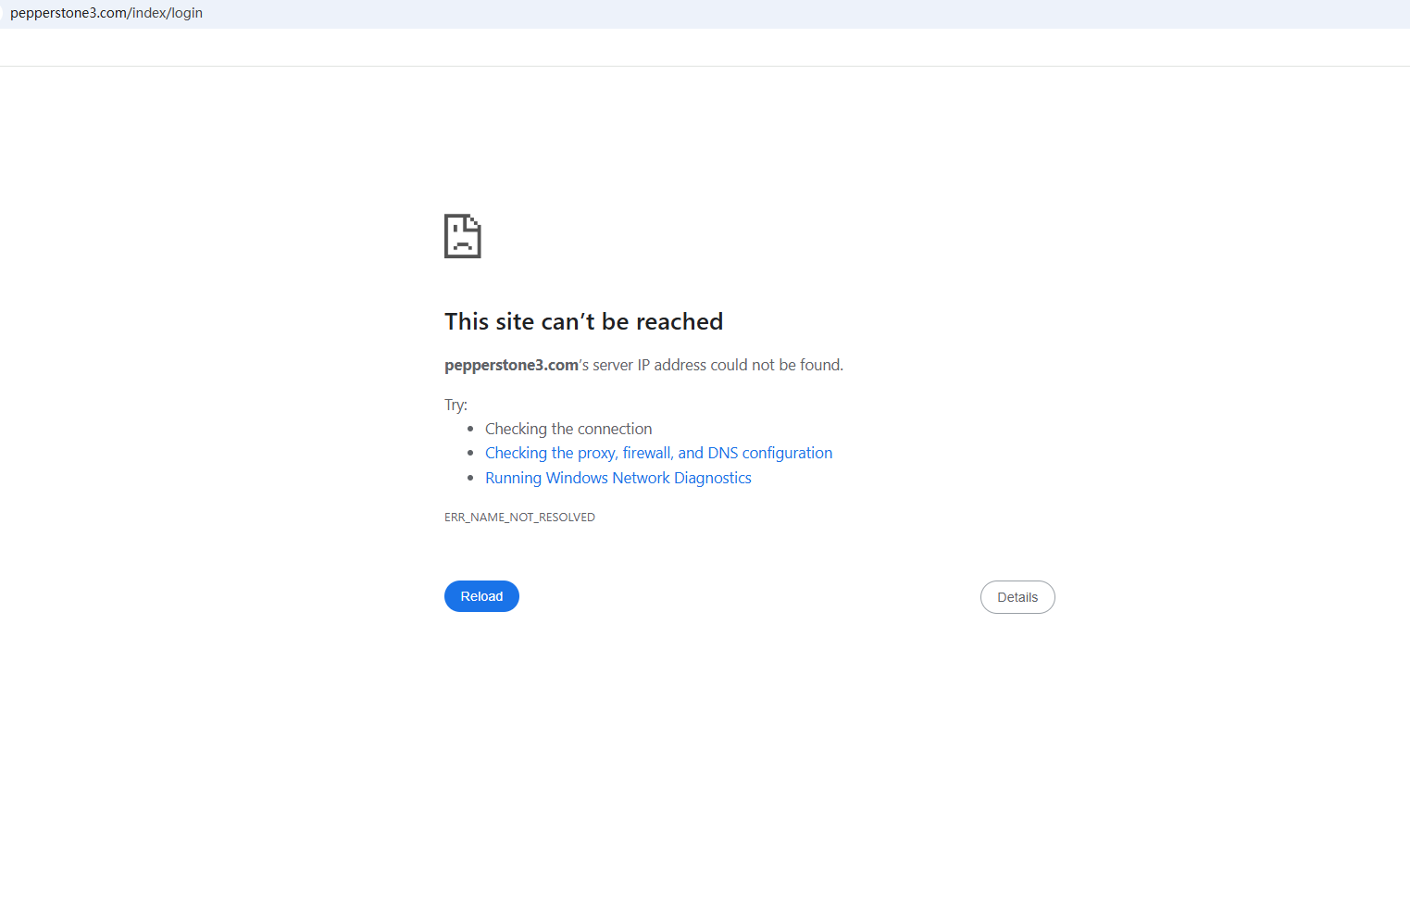1410x899 pixels.
Task: Select the ERR_NAME_NOT_RESOLVED error code
Action: coord(519,517)
